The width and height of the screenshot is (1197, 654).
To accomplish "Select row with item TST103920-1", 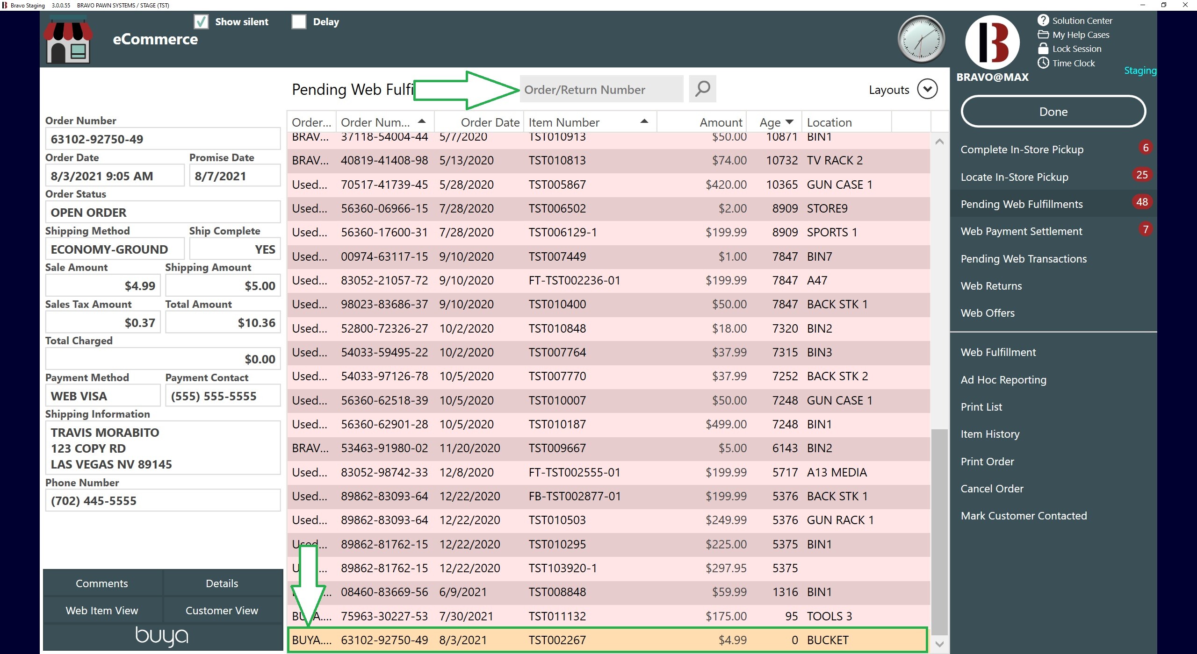I will (608, 568).
